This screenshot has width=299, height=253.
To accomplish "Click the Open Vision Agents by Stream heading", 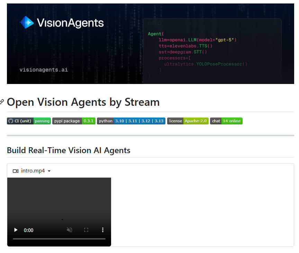I will [83, 102].
